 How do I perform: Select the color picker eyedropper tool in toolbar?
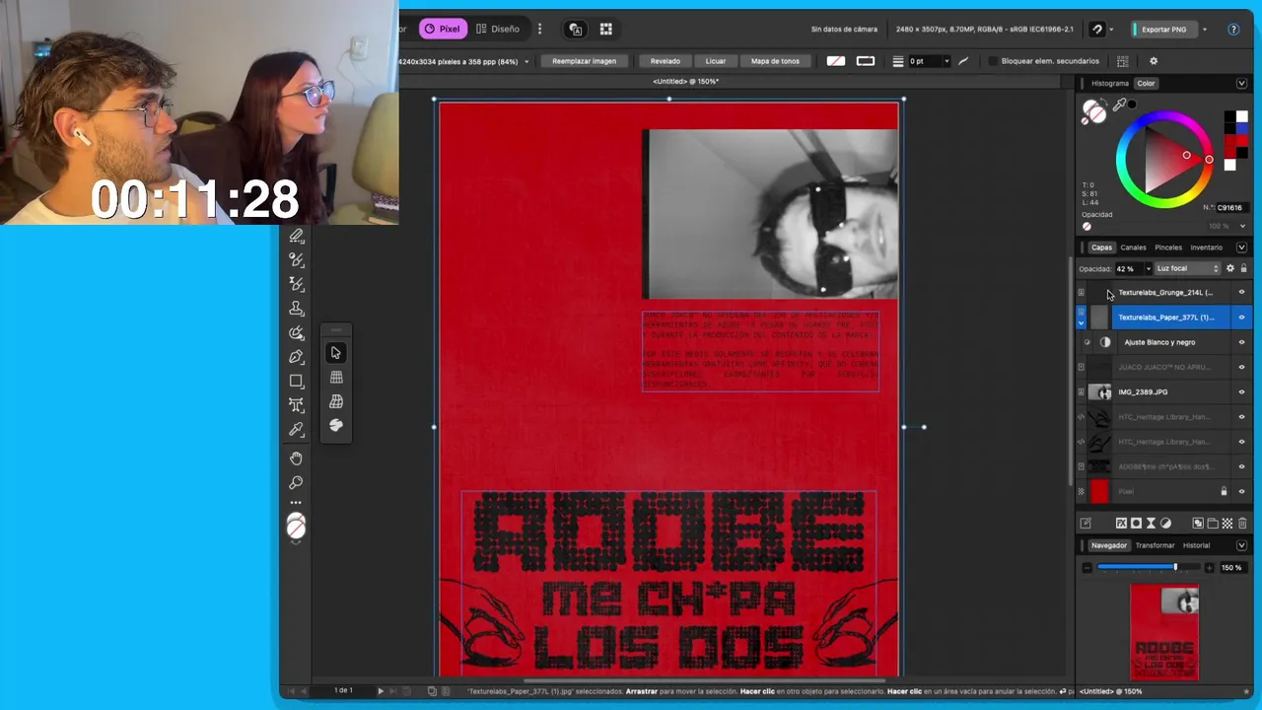[296, 430]
